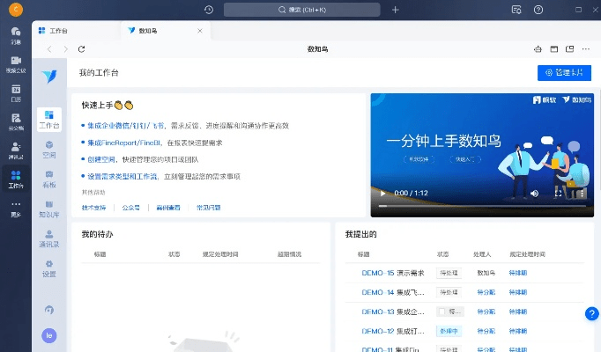The image size is (601, 352).
Task: Click the 处理中 status of DEMO-12
Action: pyautogui.click(x=449, y=331)
